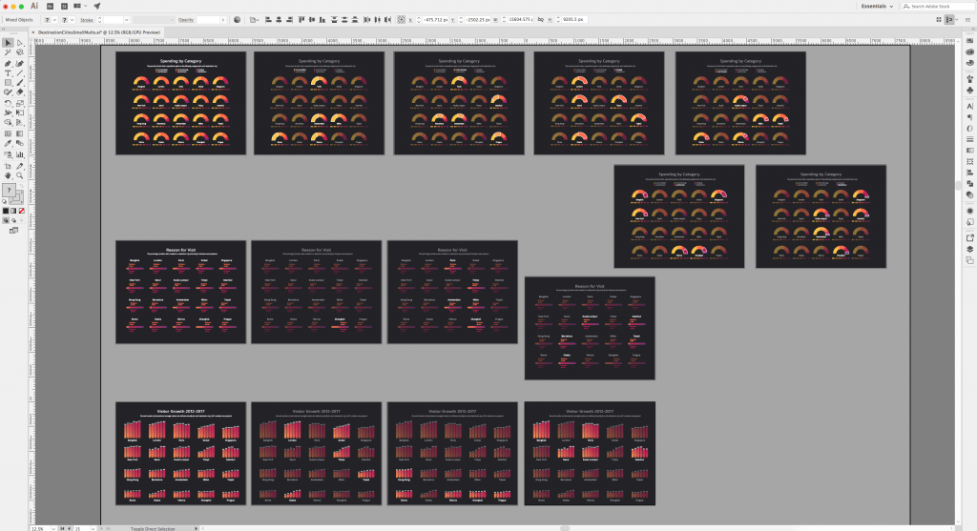
Task: Click horizontal align center icon
Action: [x=279, y=20]
